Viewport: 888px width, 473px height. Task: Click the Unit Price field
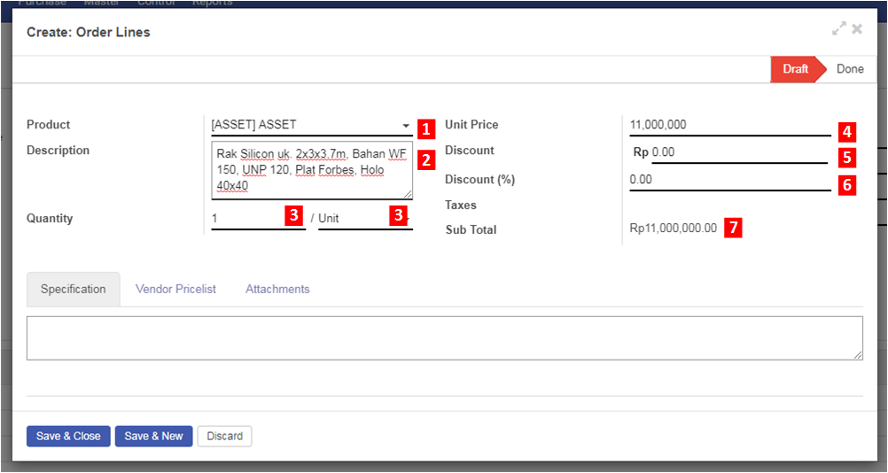pos(727,125)
